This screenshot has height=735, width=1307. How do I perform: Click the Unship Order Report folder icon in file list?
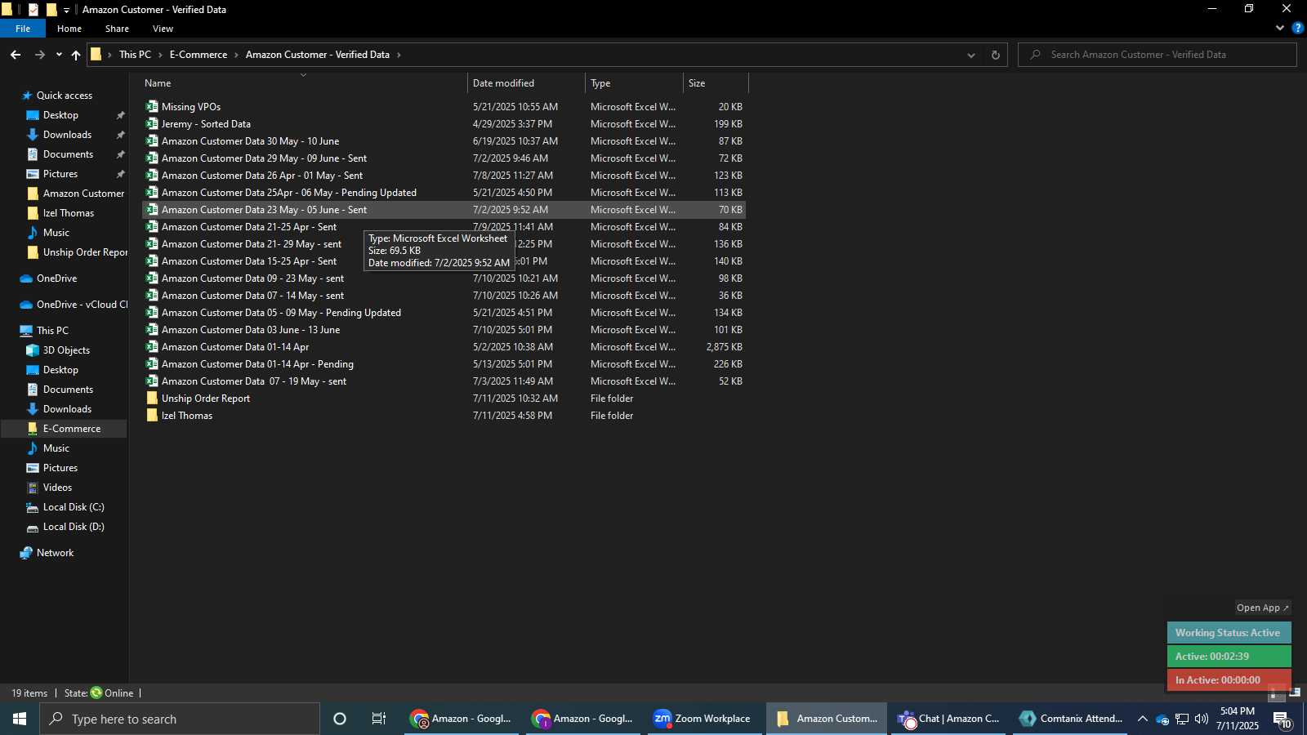click(x=152, y=399)
